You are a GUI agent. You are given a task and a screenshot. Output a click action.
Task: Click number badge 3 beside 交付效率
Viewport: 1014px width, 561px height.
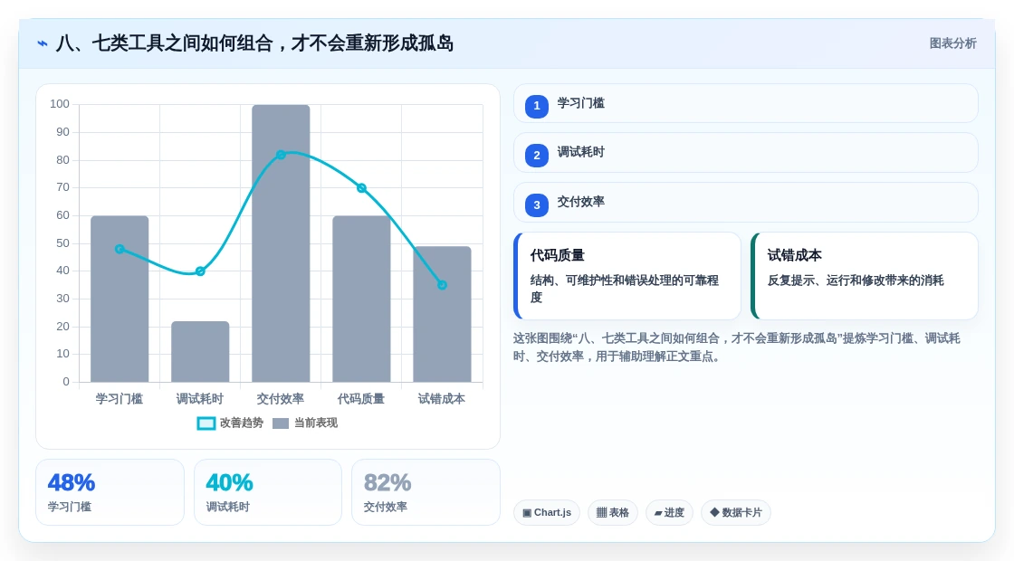(x=537, y=204)
